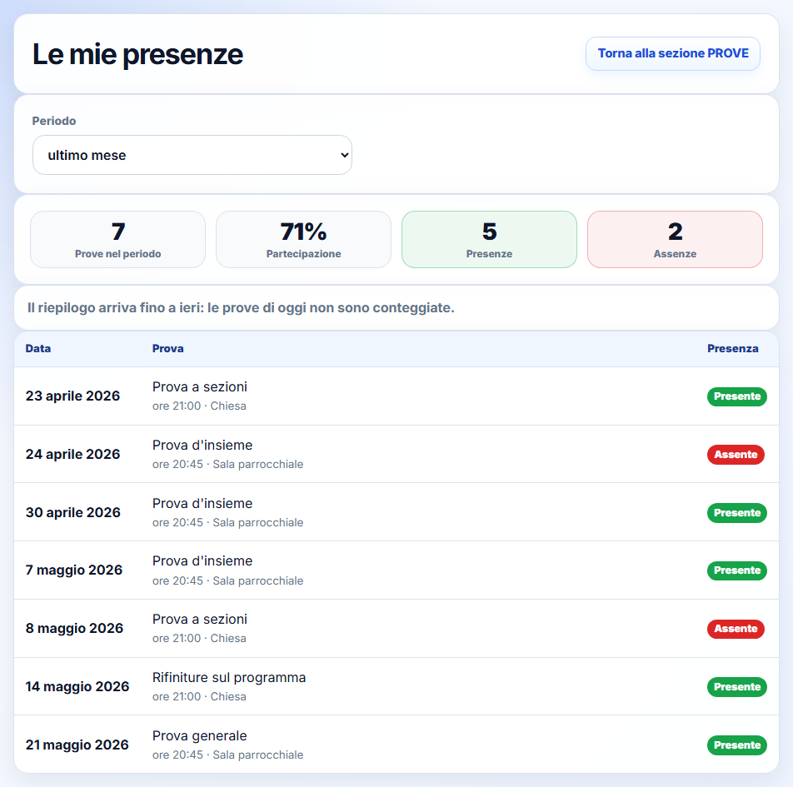The height and width of the screenshot is (787, 793).
Task: Click the riepilogo arriva fino a ieri notice
Action: pyautogui.click(x=241, y=307)
